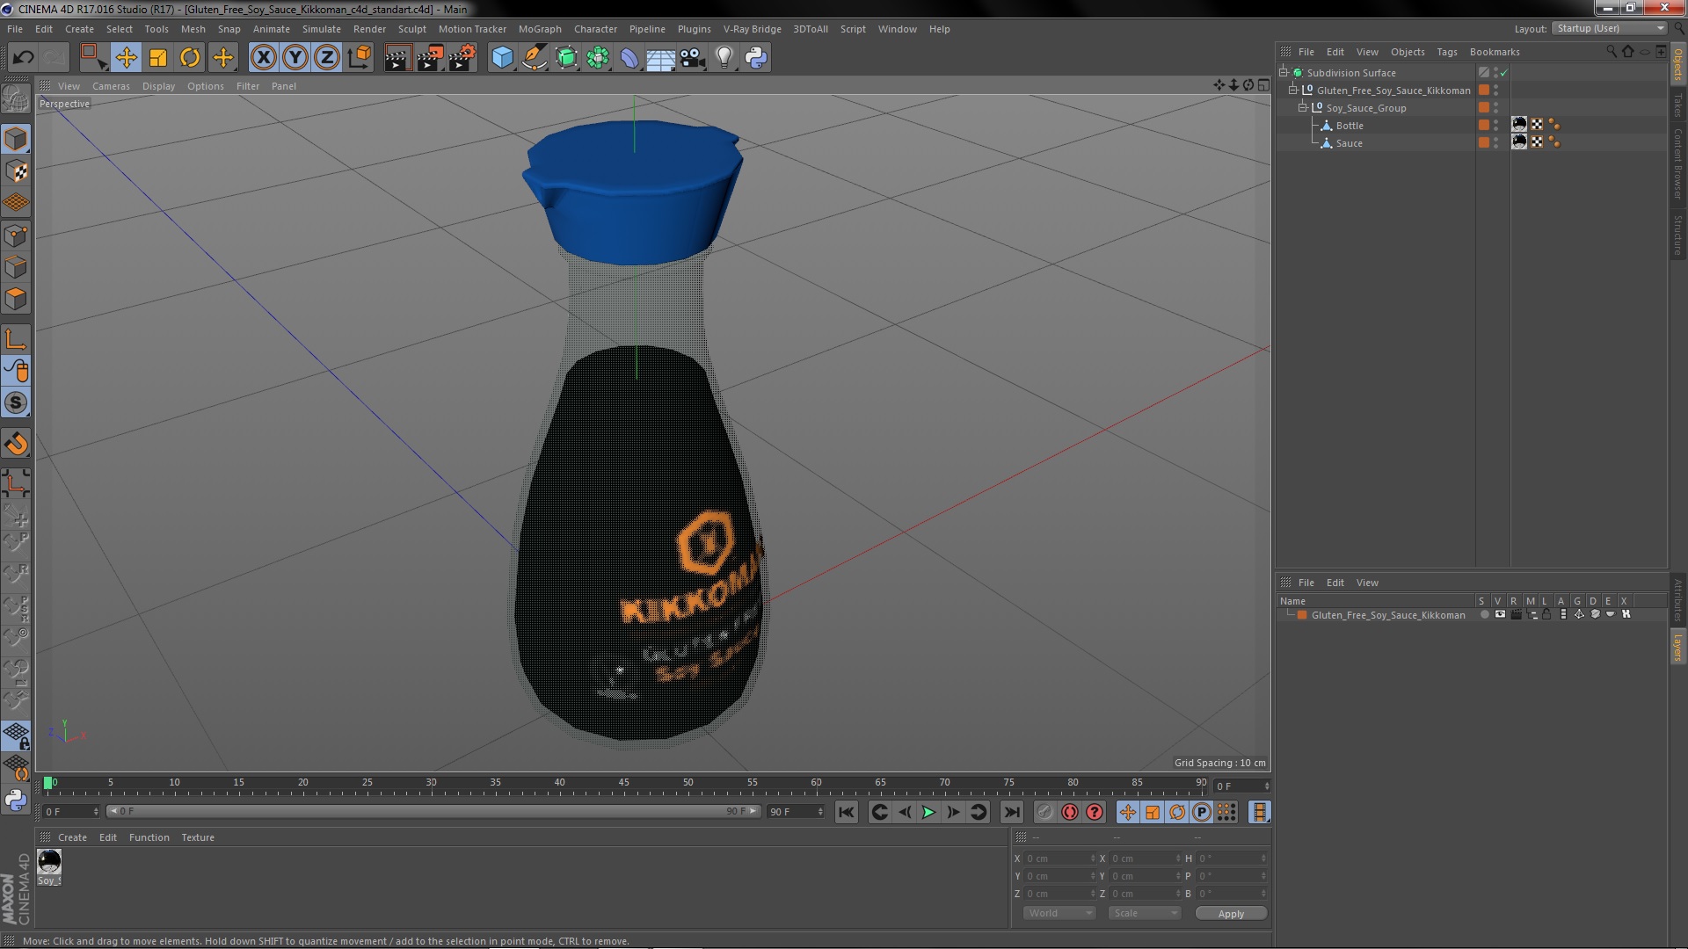
Task: Open Edit Render Settings icon
Action: pos(462,58)
